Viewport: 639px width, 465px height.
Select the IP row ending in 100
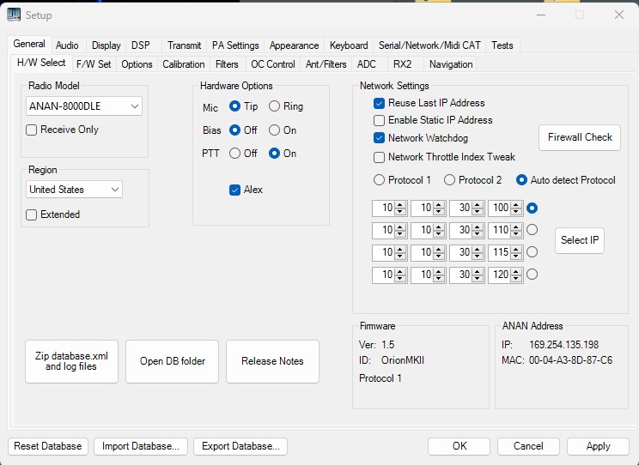pos(532,208)
